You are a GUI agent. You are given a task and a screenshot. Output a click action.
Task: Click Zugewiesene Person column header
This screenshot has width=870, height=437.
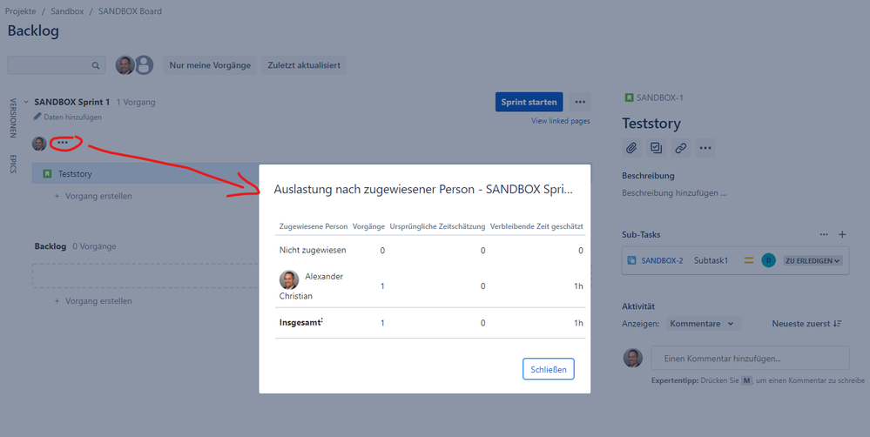pos(314,226)
